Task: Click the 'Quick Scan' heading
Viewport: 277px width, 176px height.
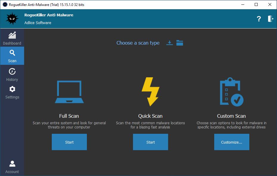Action: tap(150, 116)
